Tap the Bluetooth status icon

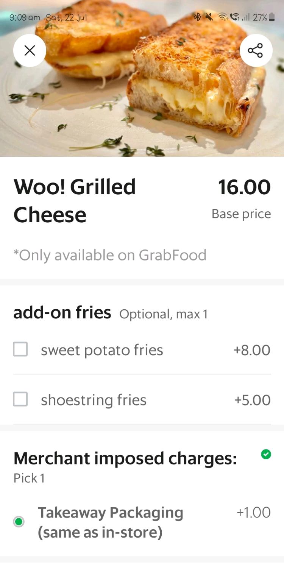tap(197, 17)
